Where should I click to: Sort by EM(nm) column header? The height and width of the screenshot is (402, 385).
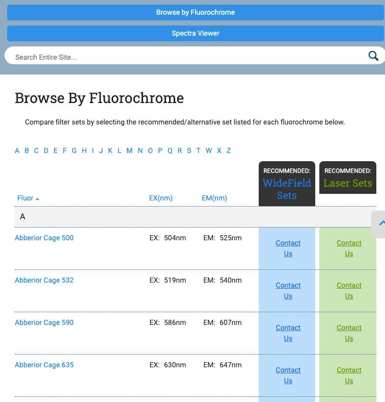pyautogui.click(x=214, y=198)
